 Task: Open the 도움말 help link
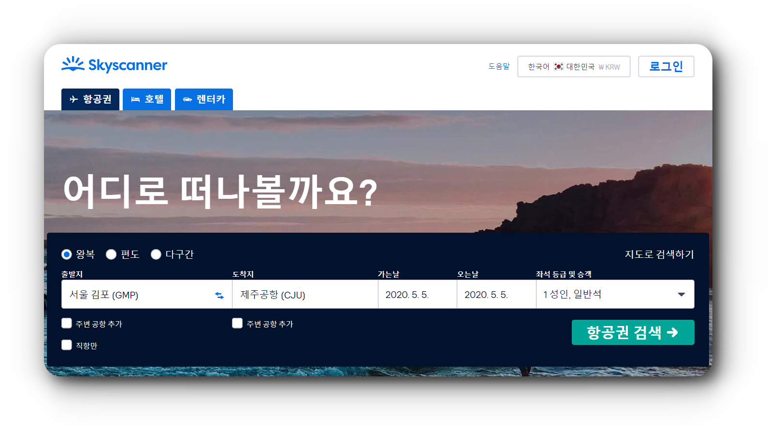499,66
